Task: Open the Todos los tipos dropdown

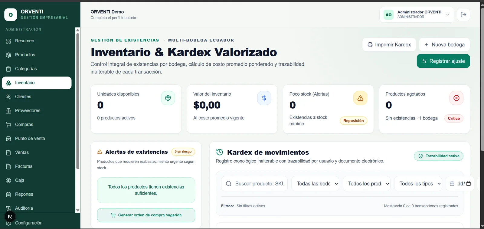Action: (418, 184)
